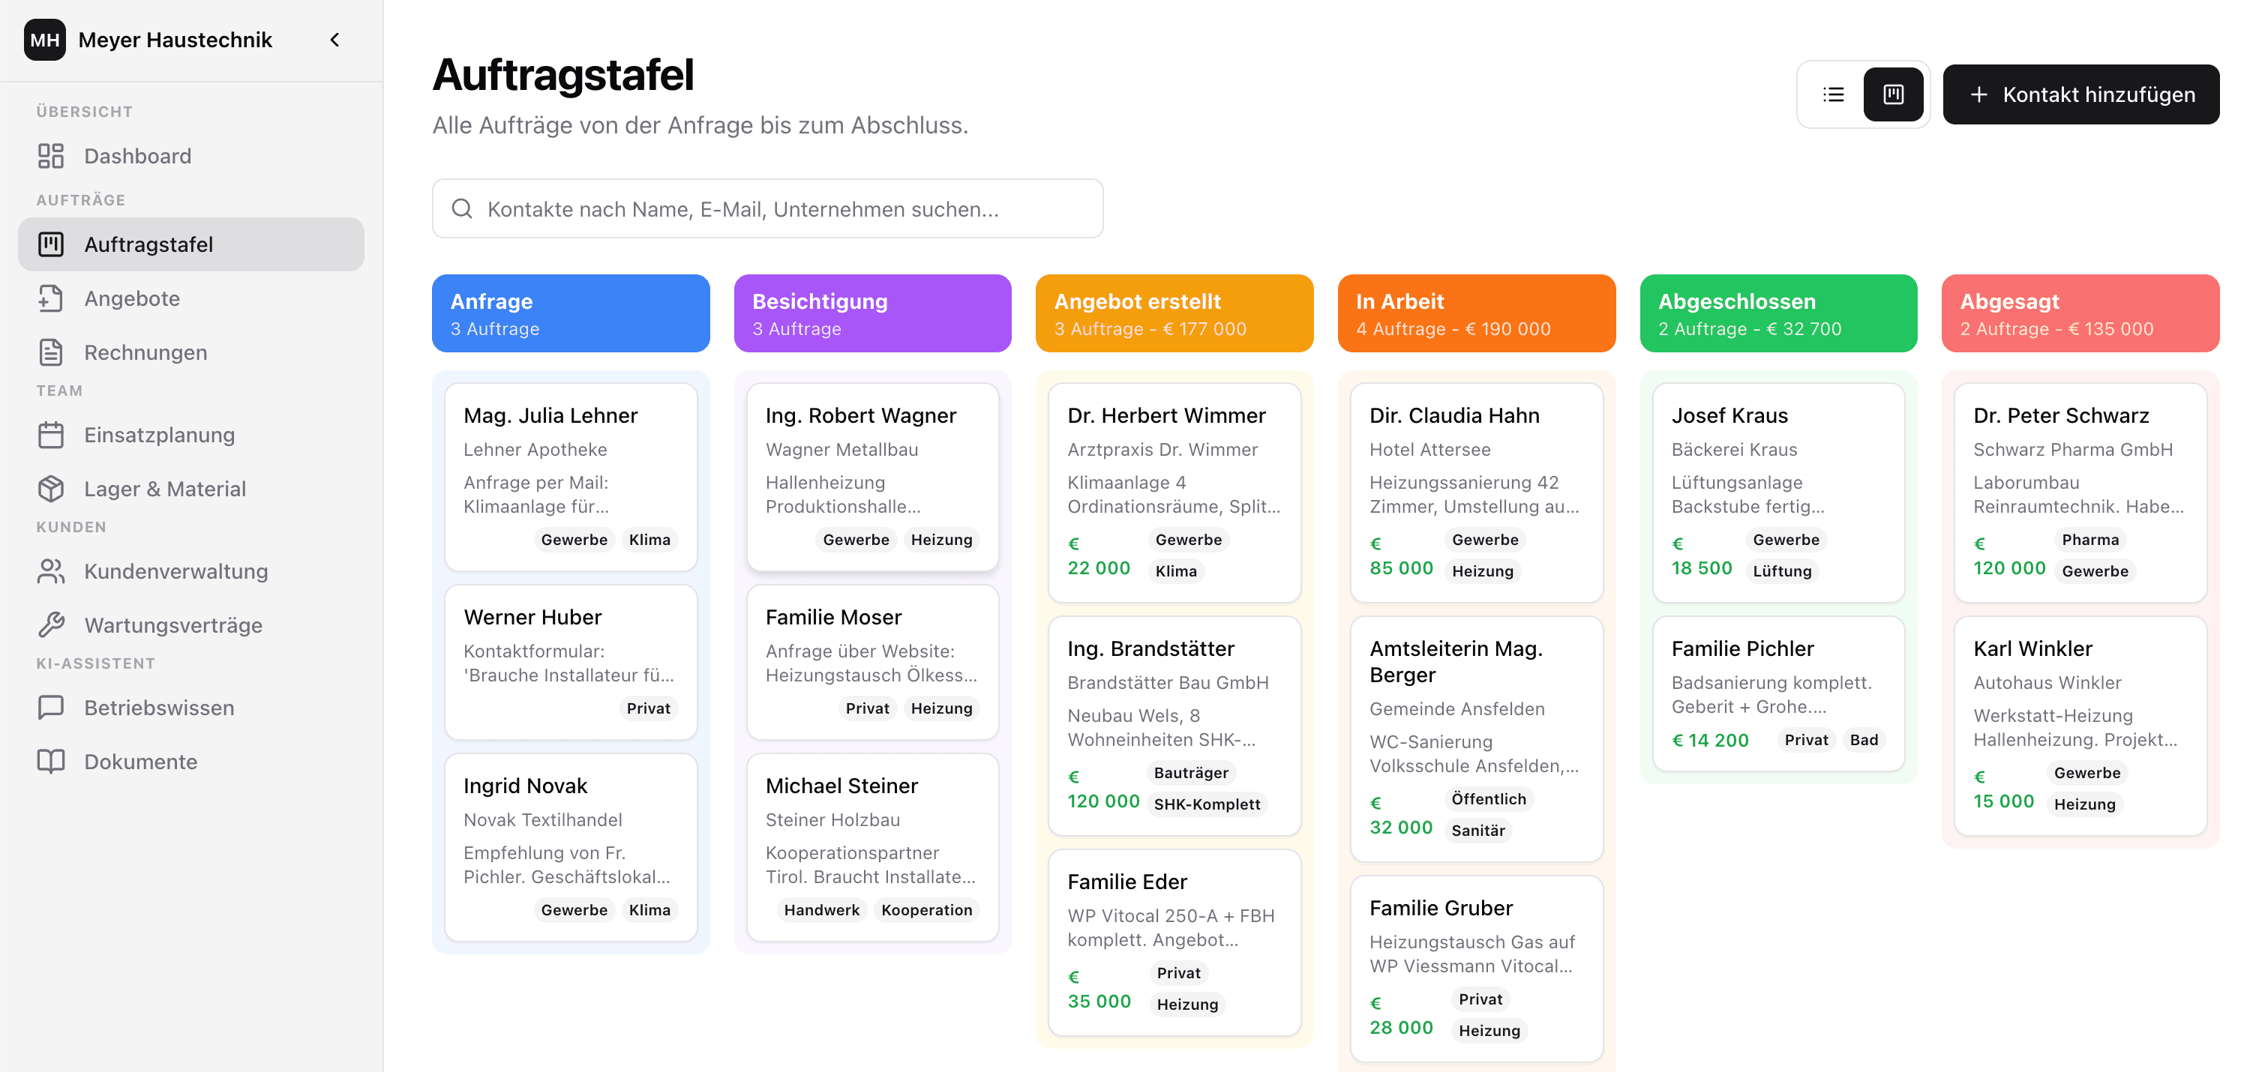Open Einsatzplanung menu entry
2268x1072 pixels.
tap(191, 435)
